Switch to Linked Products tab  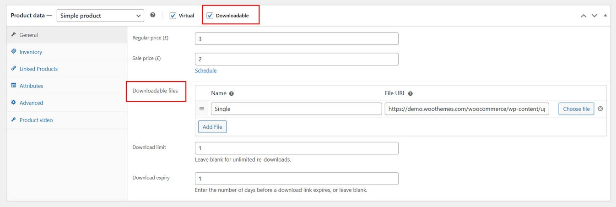(x=38, y=69)
